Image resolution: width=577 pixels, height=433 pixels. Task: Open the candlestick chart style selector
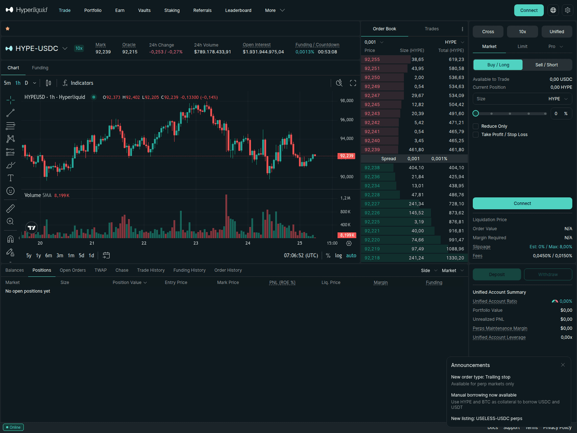click(48, 83)
